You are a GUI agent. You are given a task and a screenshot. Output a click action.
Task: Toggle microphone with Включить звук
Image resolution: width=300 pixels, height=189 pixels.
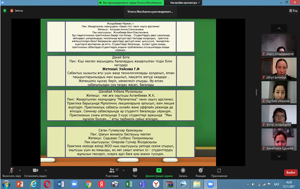(x=12, y=172)
